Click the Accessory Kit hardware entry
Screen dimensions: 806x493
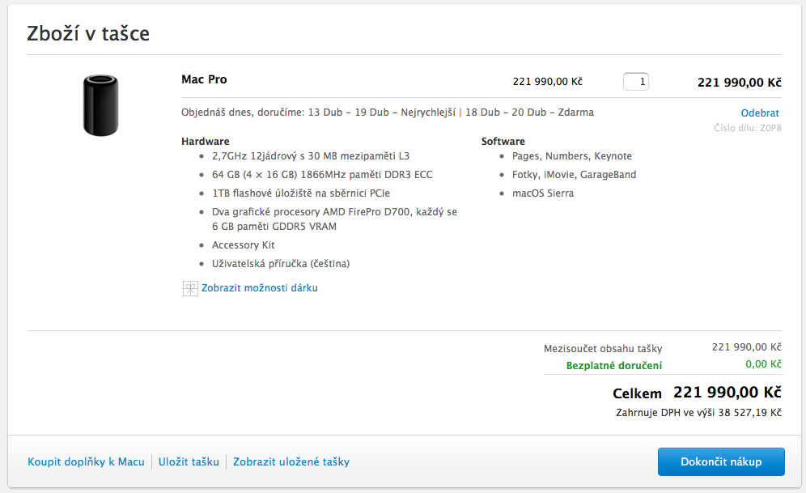click(243, 245)
